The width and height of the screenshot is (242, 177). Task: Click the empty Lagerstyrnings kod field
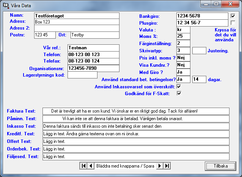tap(82, 75)
